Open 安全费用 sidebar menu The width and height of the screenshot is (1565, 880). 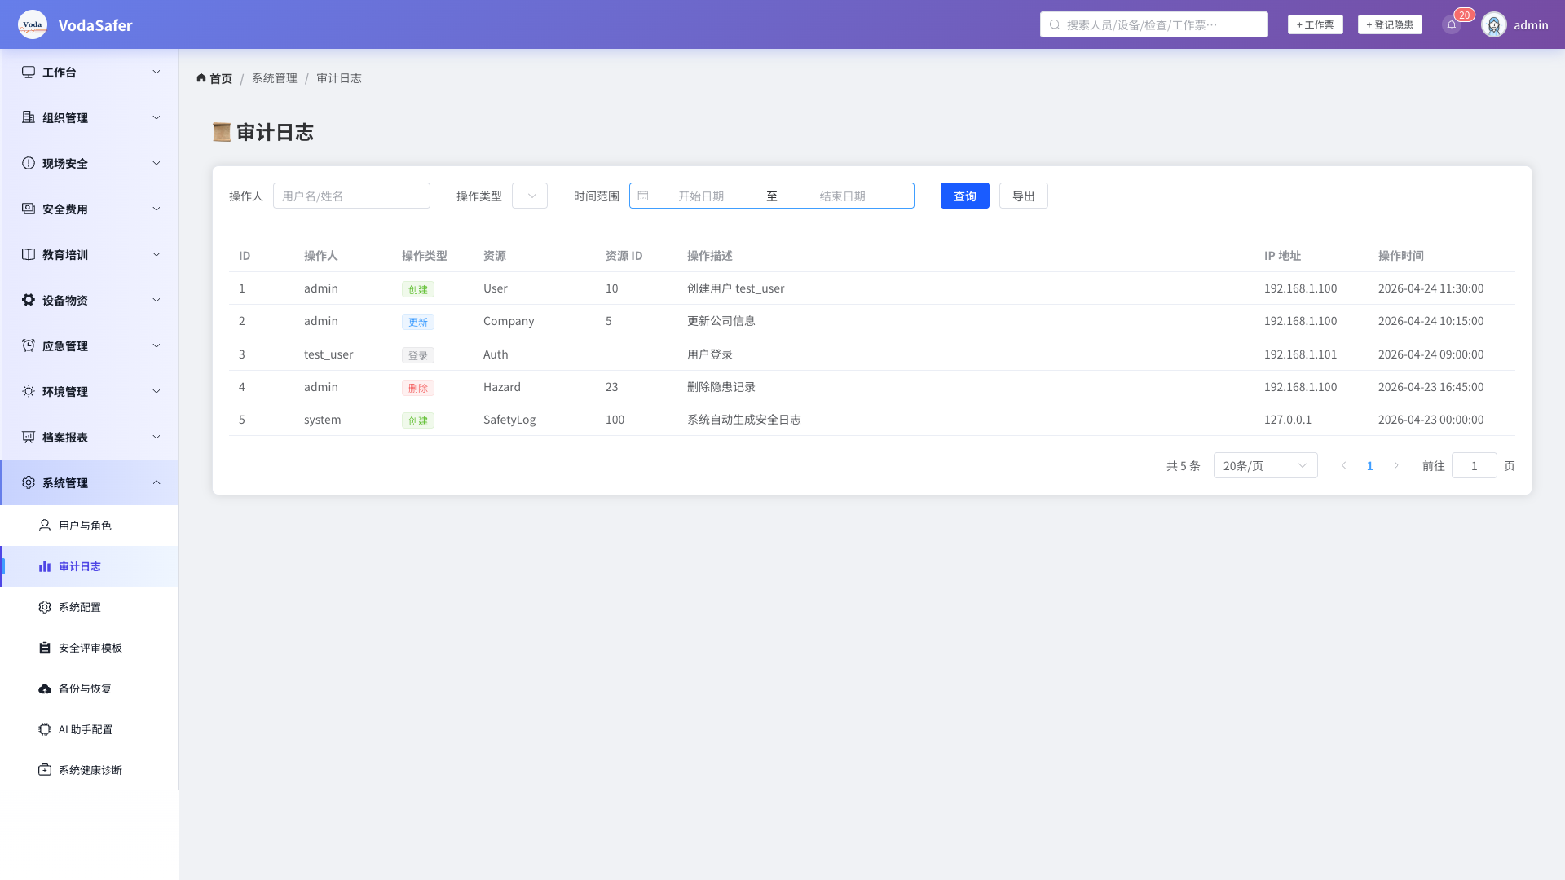pos(90,209)
